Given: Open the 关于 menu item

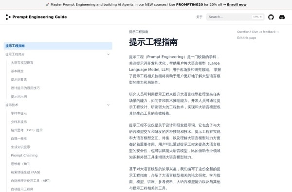Looking at the screenshot, I should pyautogui.click(x=199, y=17).
